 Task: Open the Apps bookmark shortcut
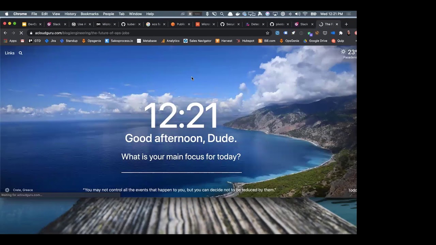(10, 41)
